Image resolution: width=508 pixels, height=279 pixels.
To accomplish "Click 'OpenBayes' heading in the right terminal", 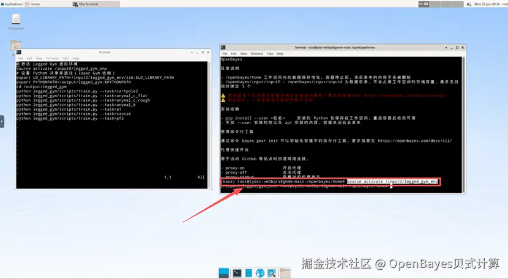I will click(231, 59).
